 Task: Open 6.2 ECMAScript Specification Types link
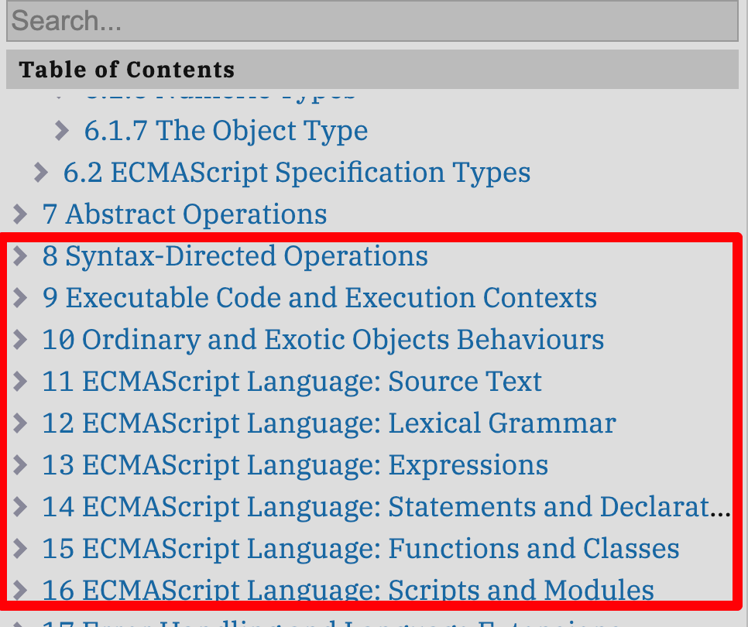tap(297, 172)
